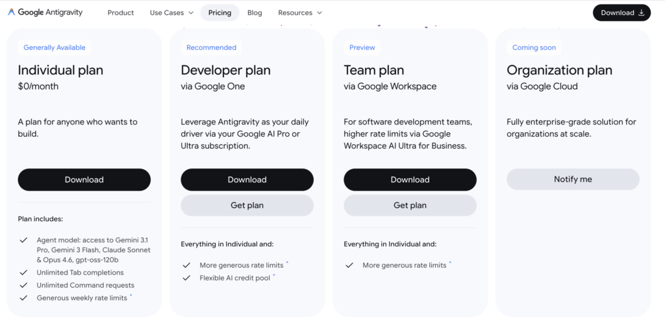Image resolution: width=665 pixels, height=324 pixels.
Task: Click the Recommended badge on Developer plan
Action: (211, 47)
